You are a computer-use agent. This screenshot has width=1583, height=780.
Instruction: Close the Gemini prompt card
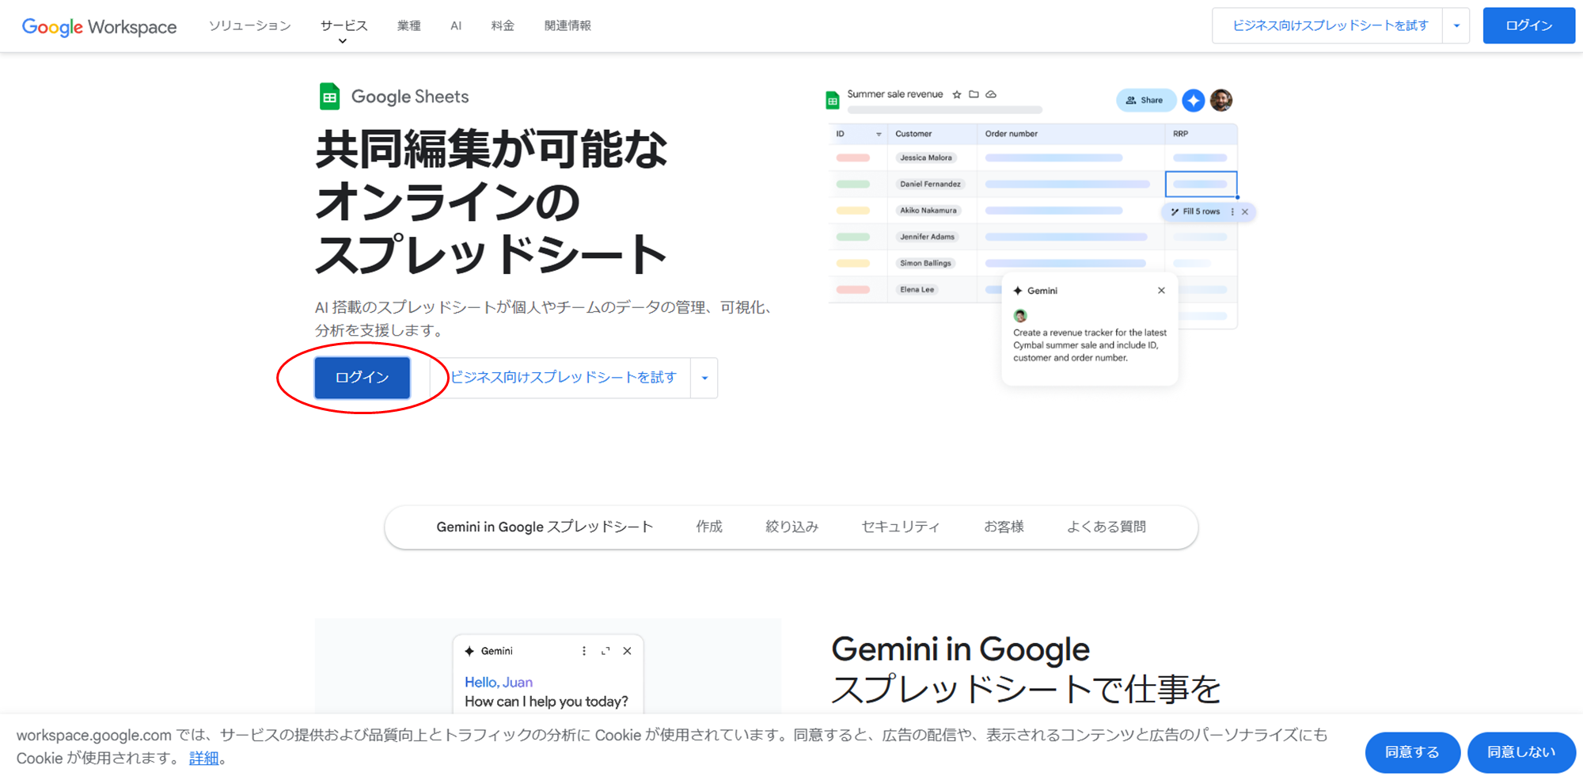[x=1161, y=291]
